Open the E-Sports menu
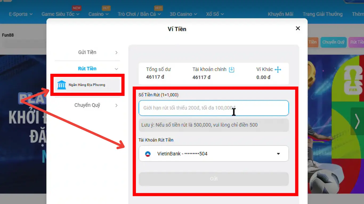 click(x=21, y=14)
